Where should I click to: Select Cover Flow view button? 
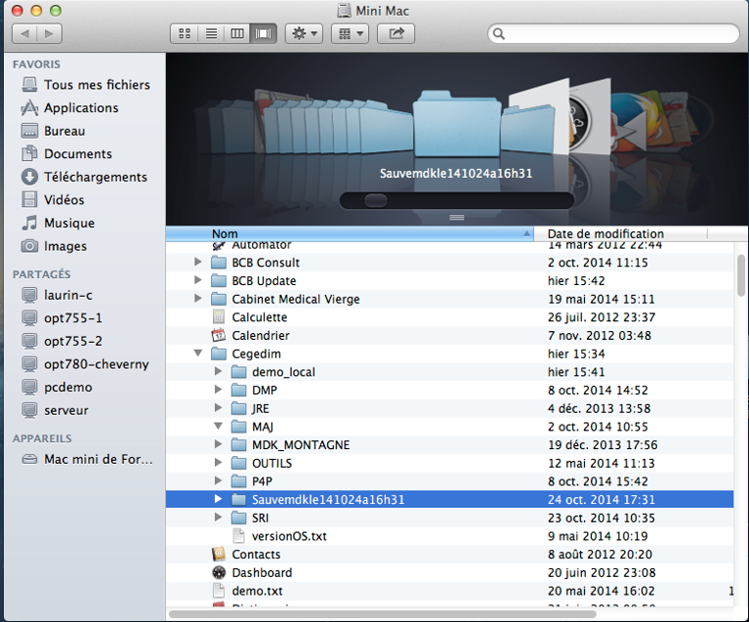pos(263,34)
